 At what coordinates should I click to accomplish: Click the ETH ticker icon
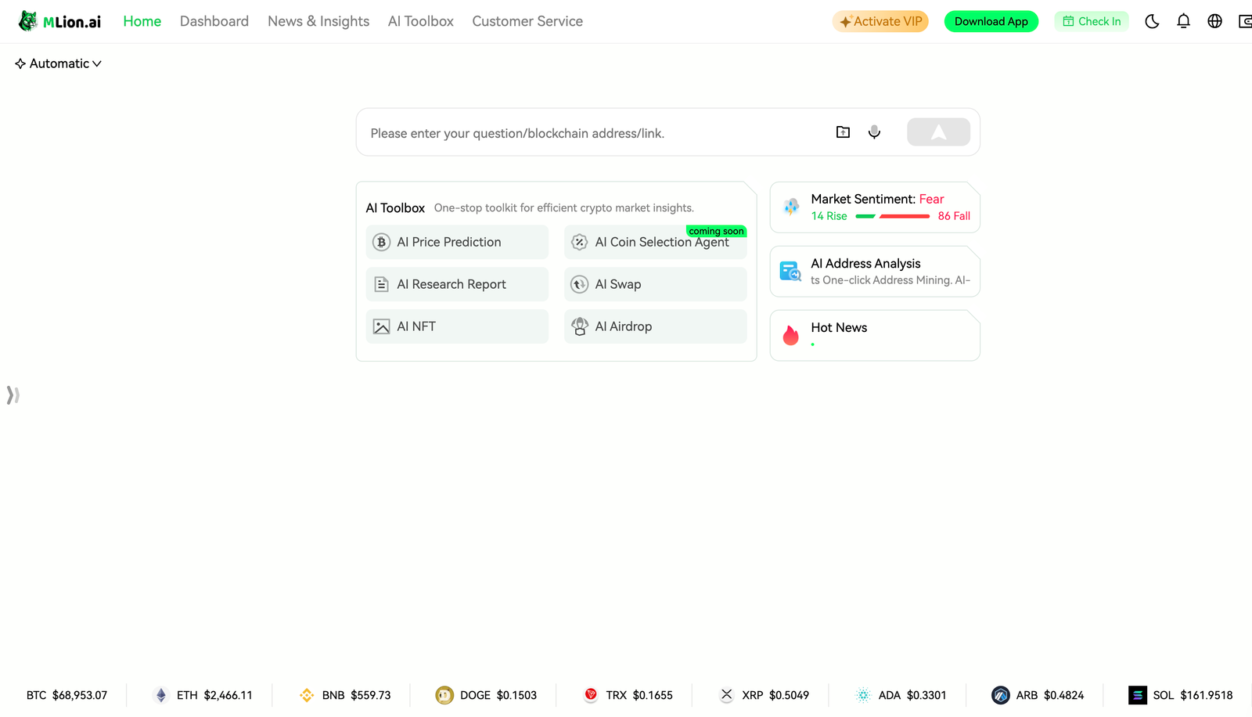pyautogui.click(x=161, y=695)
